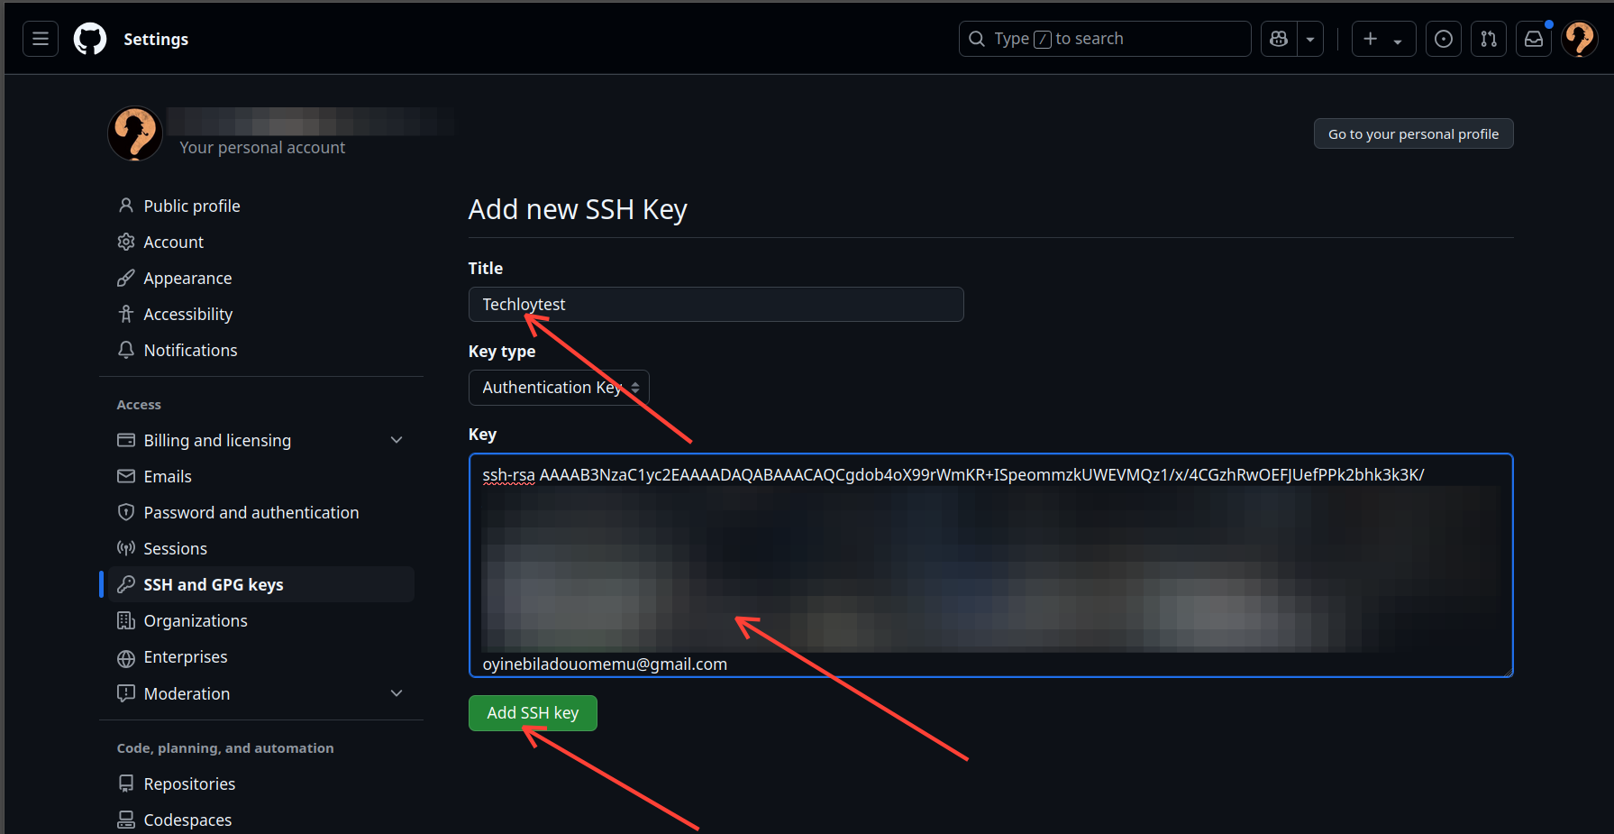Expand Billing and licensing section
This screenshot has height=834, width=1614.
click(x=397, y=440)
